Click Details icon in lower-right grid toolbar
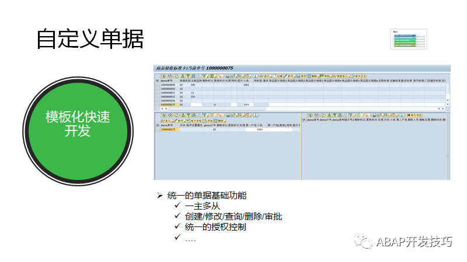Image resolution: width=467 pixels, height=262 pixels. coord(310,115)
